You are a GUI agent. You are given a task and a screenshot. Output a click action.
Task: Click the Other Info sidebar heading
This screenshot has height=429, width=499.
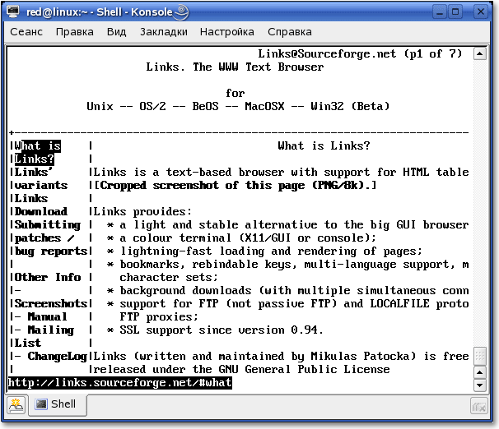coord(48,277)
